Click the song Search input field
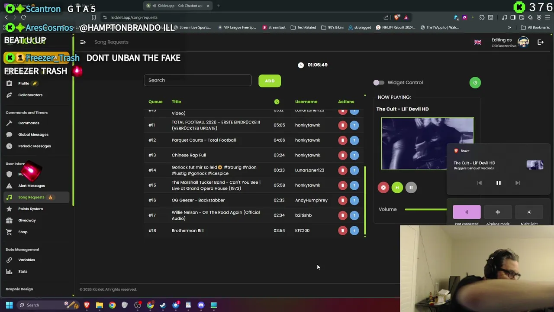This screenshot has height=312, width=554. tap(197, 80)
